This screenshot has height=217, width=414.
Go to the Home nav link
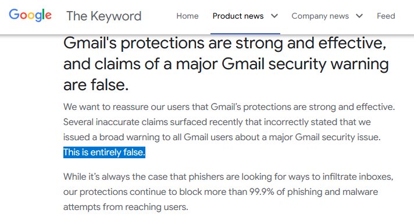coord(187,16)
